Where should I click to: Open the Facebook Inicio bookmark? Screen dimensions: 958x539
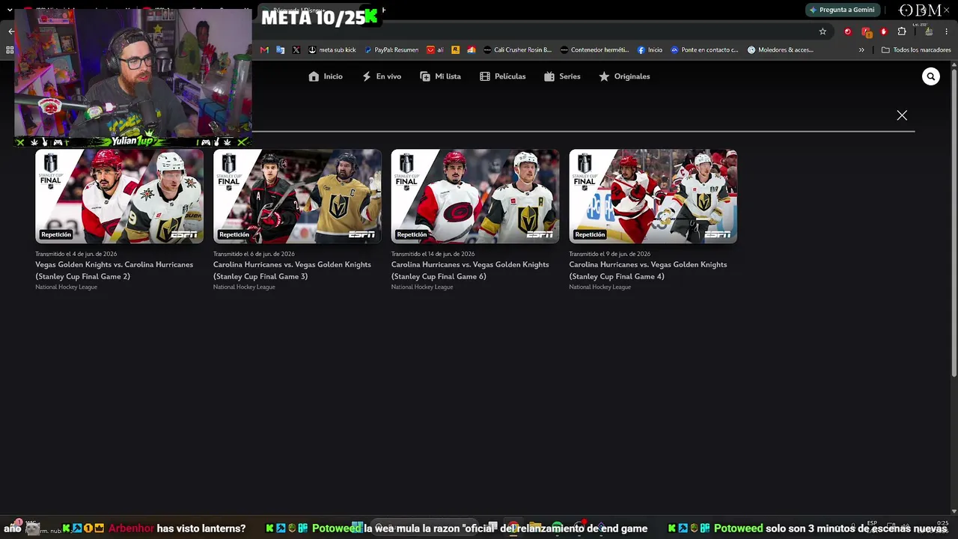pos(650,50)
